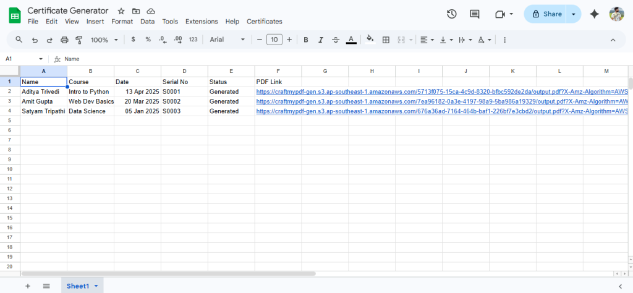Open the comments panel icon

click(x=474, y=14)
